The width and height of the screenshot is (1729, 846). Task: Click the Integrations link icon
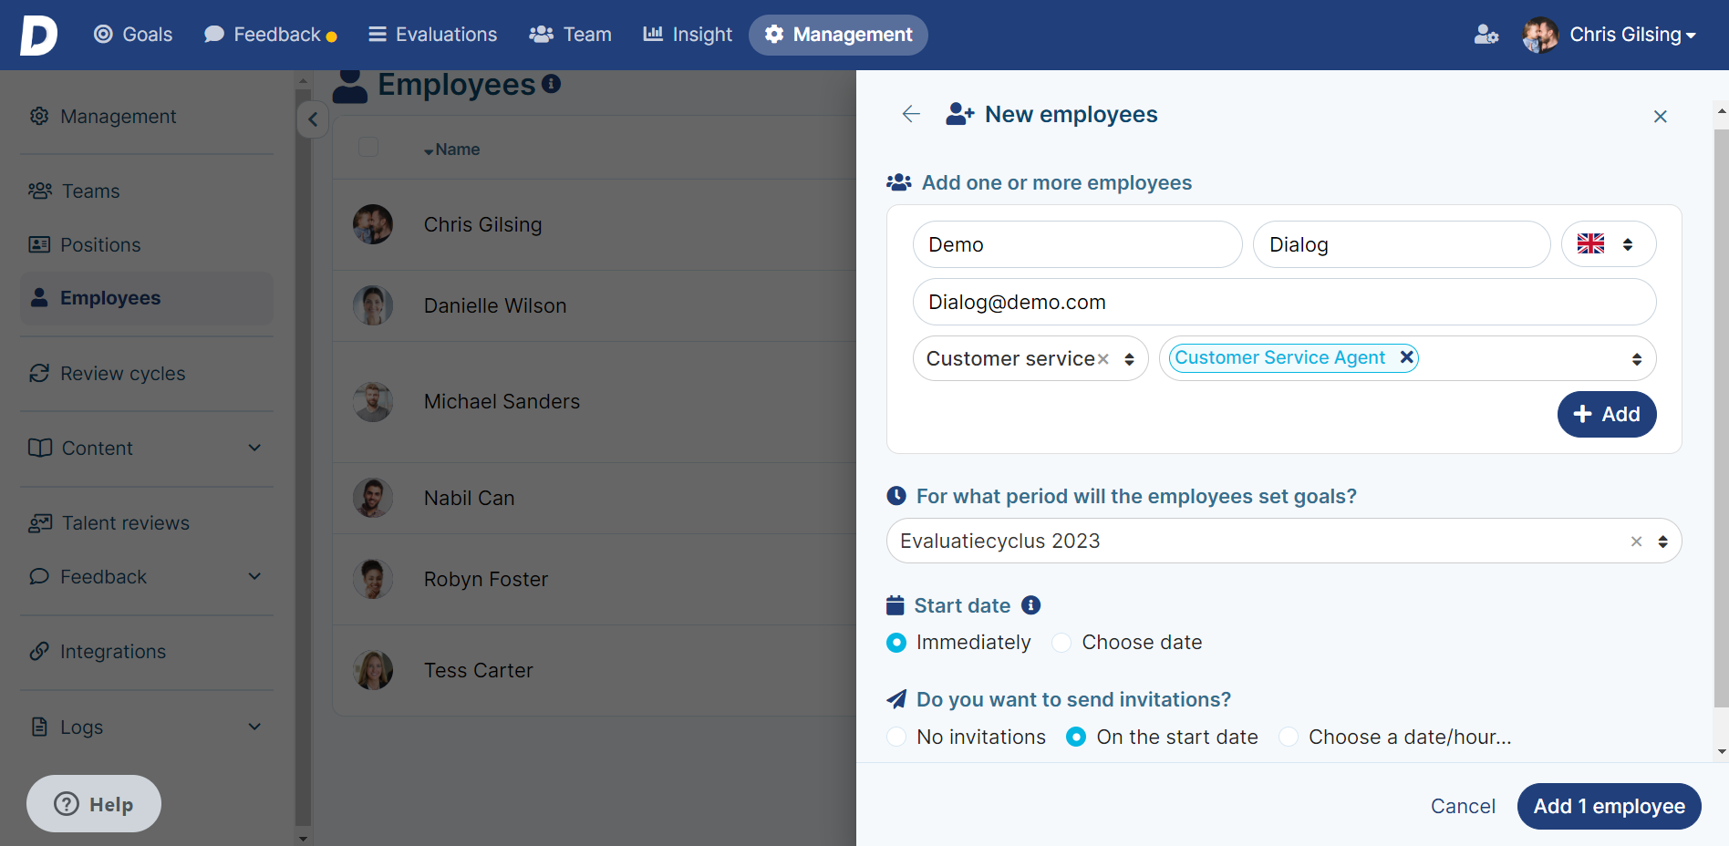39,651
